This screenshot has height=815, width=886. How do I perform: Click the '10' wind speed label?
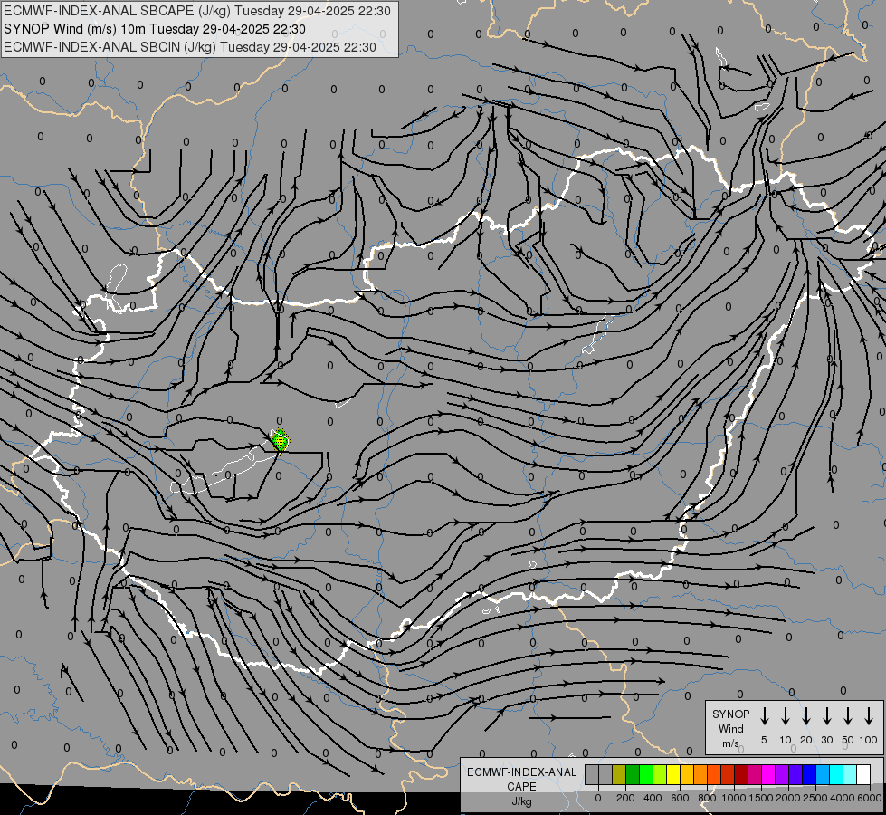(785, 740)
